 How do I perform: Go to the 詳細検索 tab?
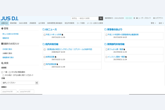tap(33, 23)
